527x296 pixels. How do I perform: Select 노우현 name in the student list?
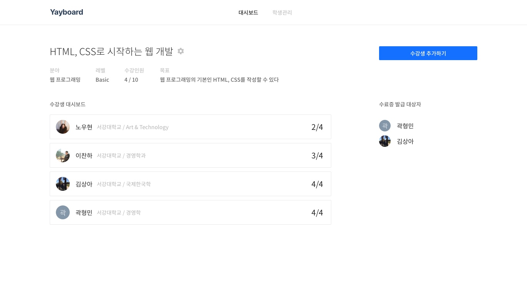[x=84, y=127]
